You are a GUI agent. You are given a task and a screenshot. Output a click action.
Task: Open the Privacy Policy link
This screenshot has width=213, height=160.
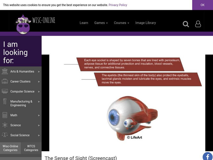point(118,5)
